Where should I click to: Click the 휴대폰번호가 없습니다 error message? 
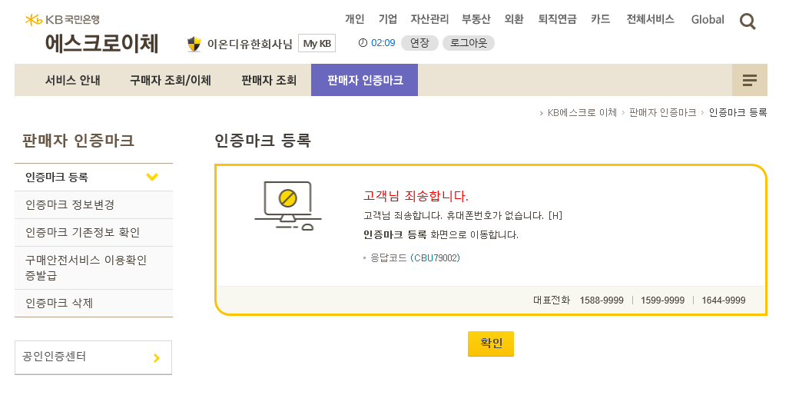pos(463,215)
